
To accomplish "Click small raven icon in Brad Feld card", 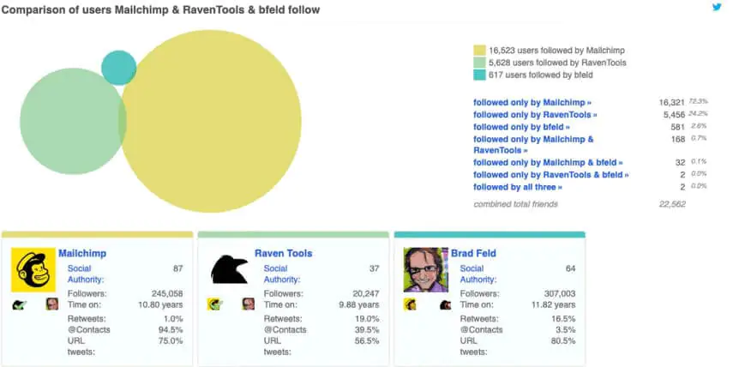I will (x=446, y=304).
